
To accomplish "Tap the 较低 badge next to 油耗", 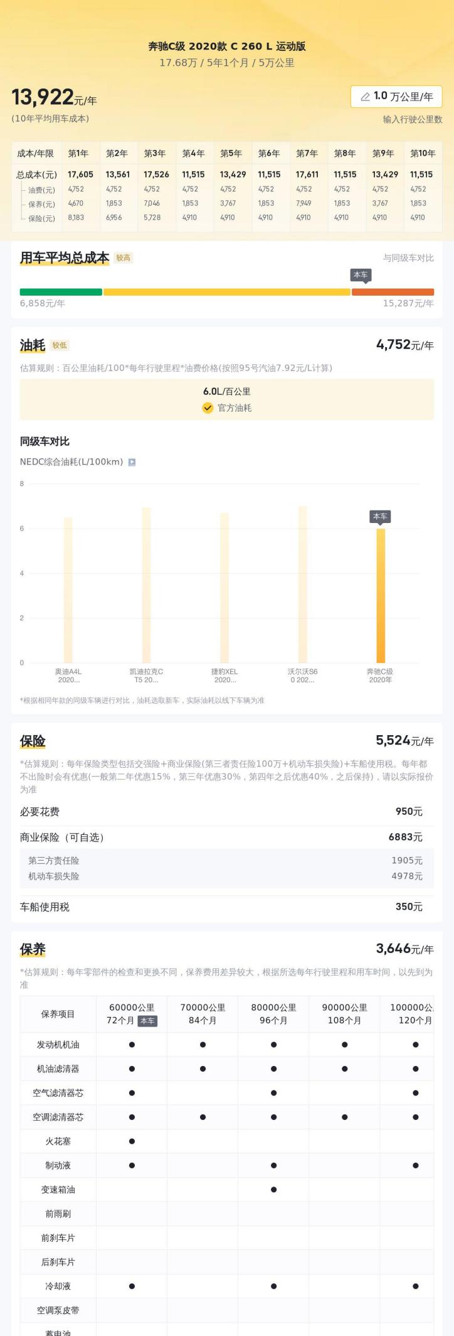I will 60,345.
